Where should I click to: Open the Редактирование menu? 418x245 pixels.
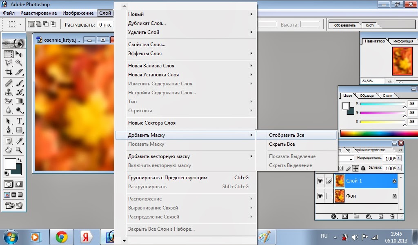tap(39, 13)
